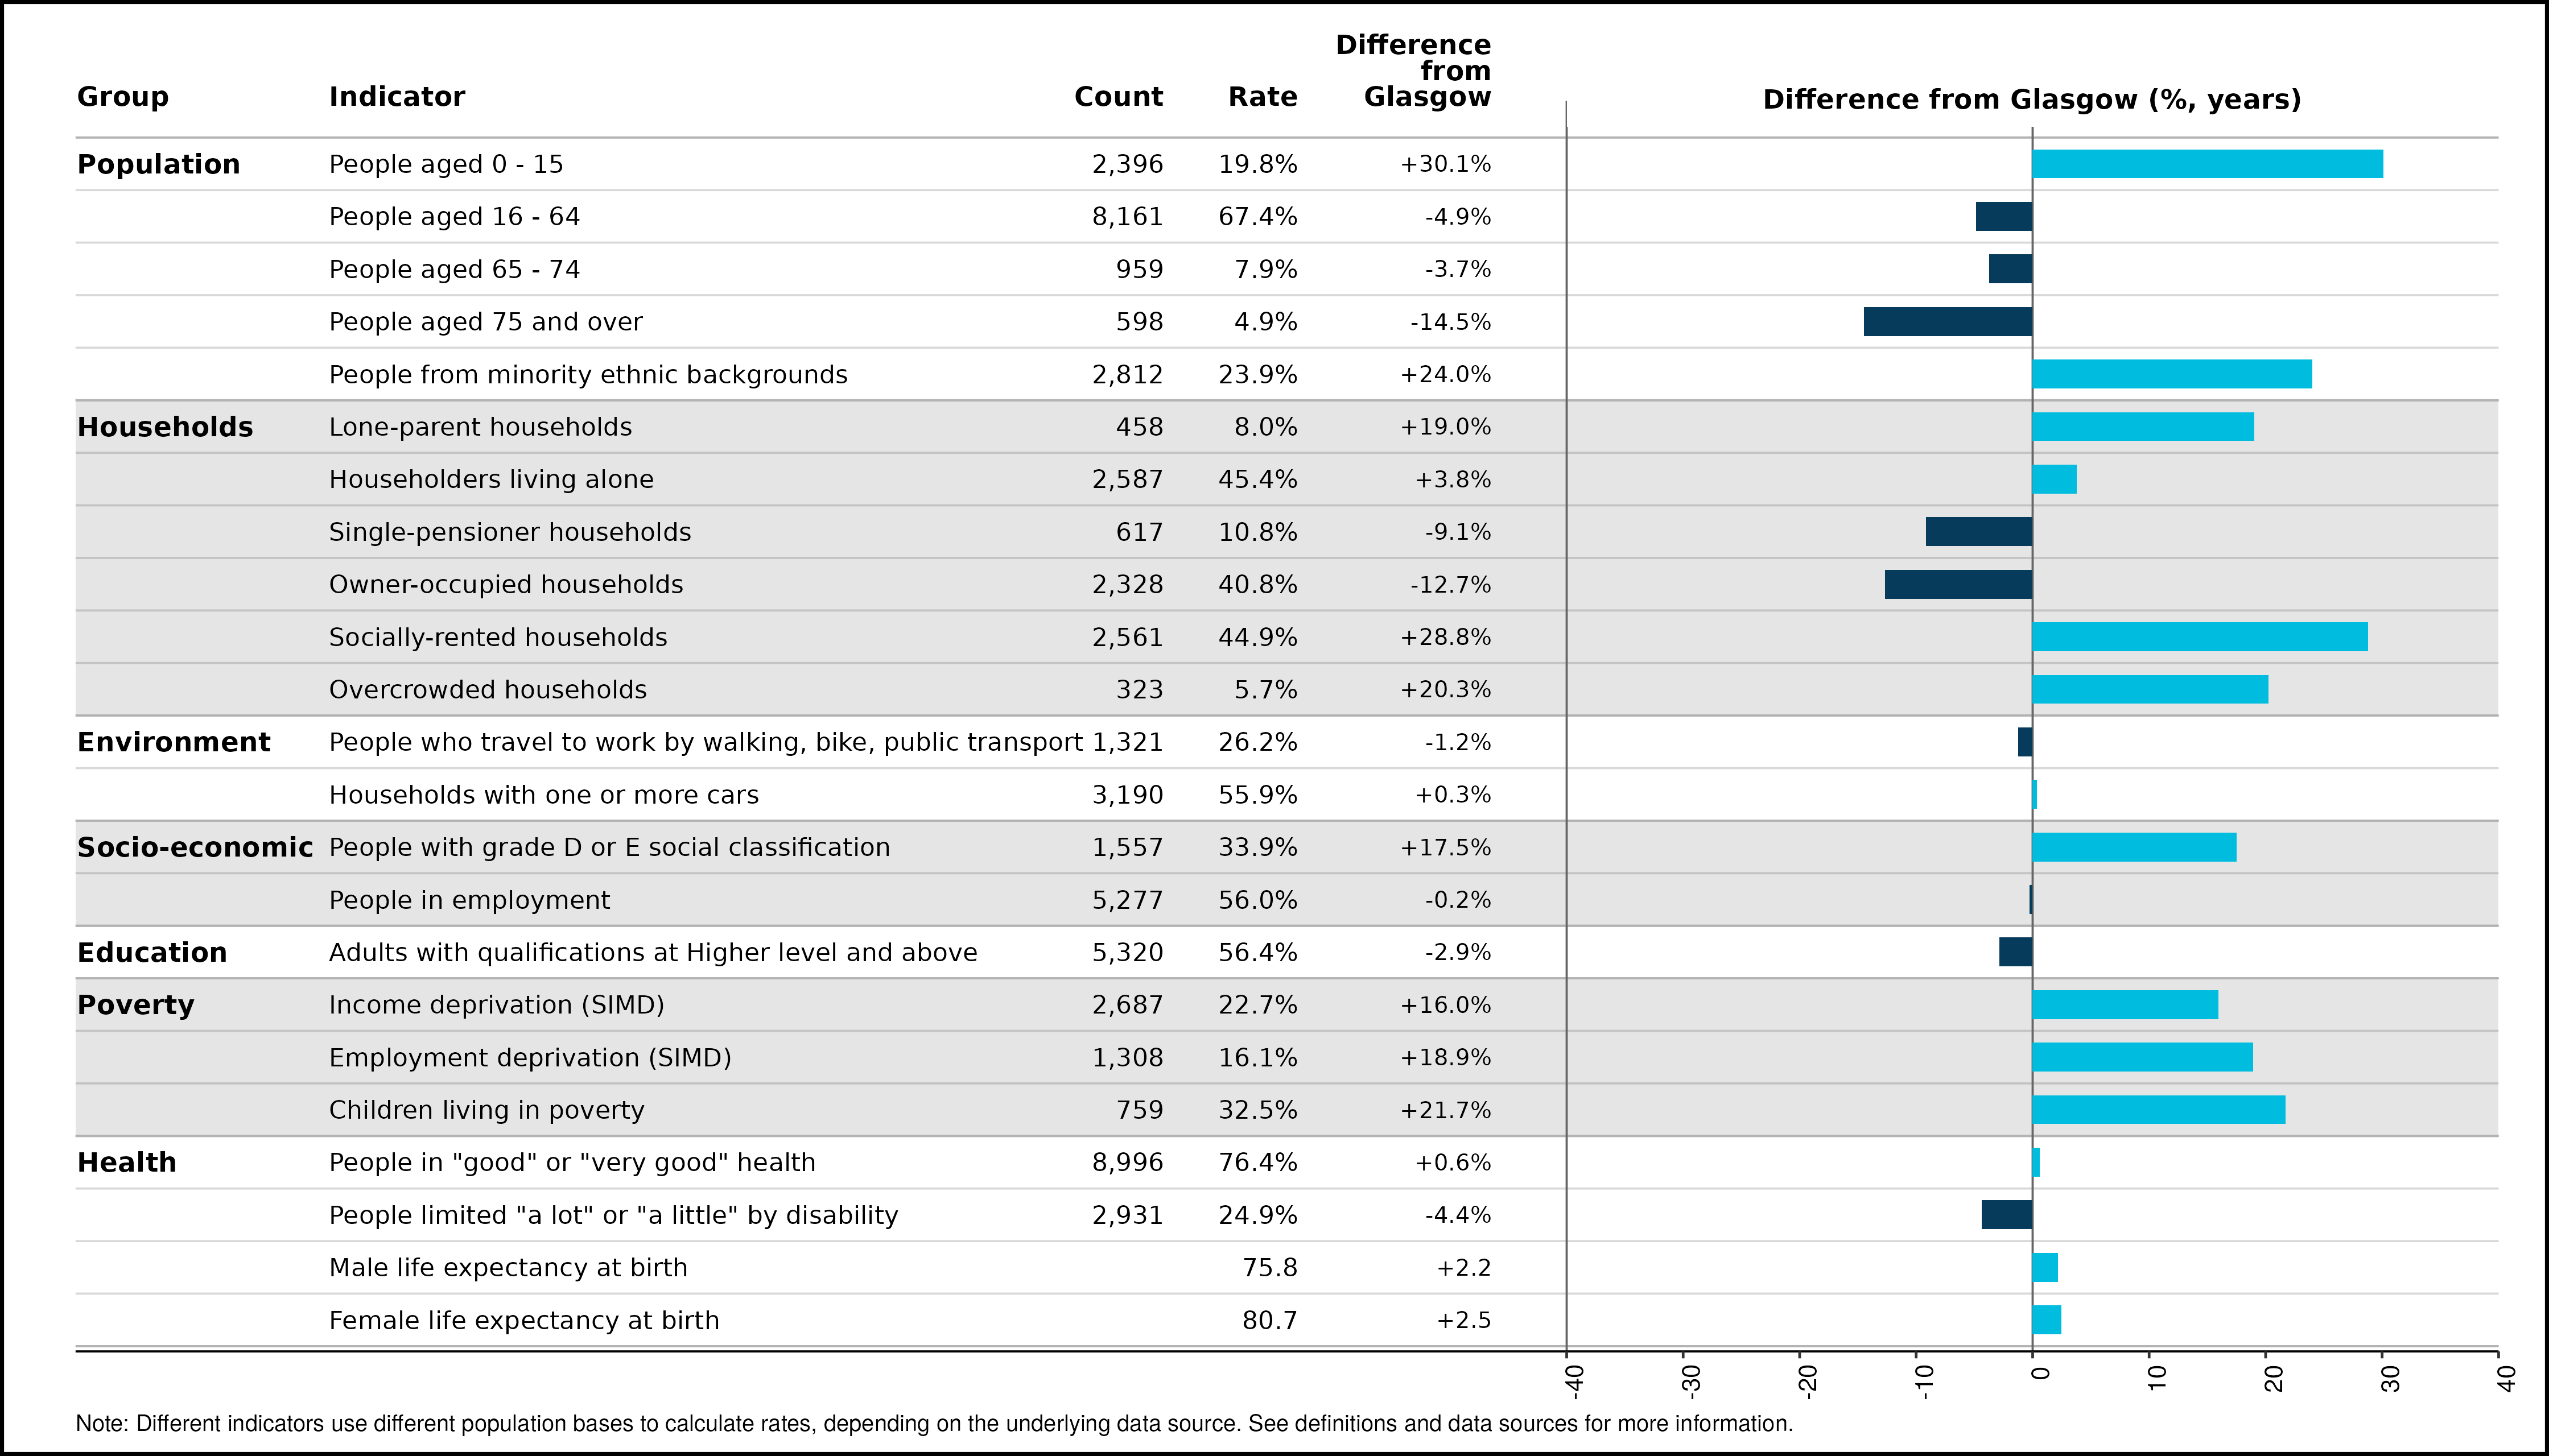Click the Count column header
Viewport: 2549px width, 1456px height.
click(x=1119, y=97)
